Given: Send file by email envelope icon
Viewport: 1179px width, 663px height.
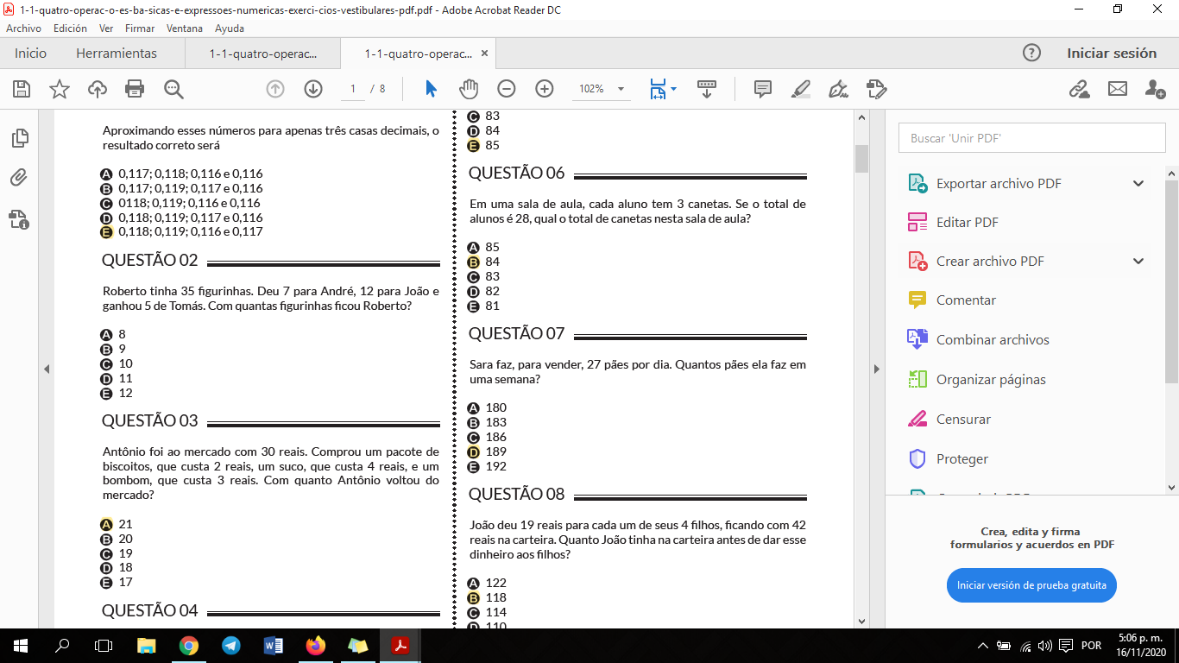Looking at the screenshot, I should coord(1118,89).
